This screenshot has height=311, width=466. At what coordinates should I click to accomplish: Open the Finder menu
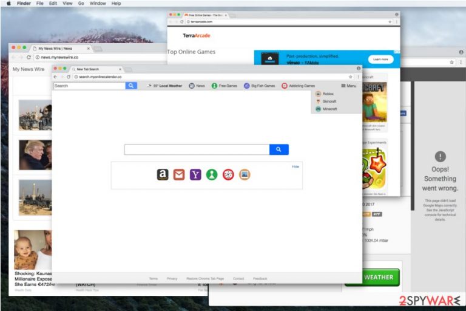click(x=24, y=3)
